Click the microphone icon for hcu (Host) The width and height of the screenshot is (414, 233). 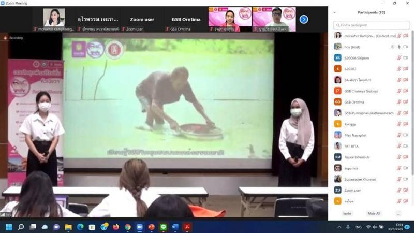pos(399,47)
